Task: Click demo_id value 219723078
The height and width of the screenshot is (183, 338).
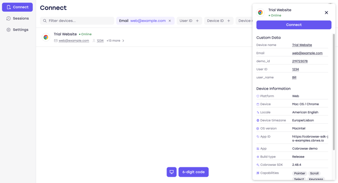Action: click(300, 61)
